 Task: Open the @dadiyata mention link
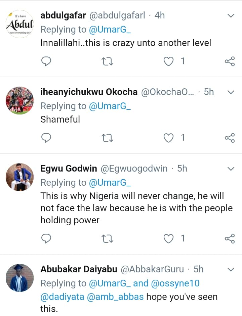click(63, 297)
